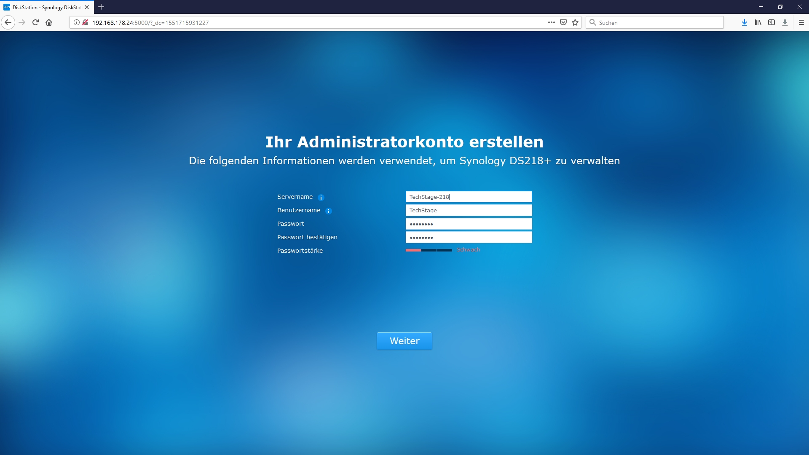Show downloads progress arrow
The width and height of the screenshot is (809, 455).
point(745,22)
